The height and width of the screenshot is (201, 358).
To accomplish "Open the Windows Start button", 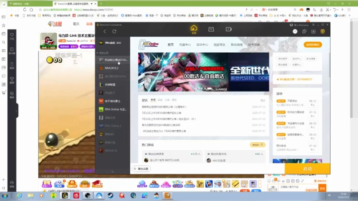I will 5,196.
